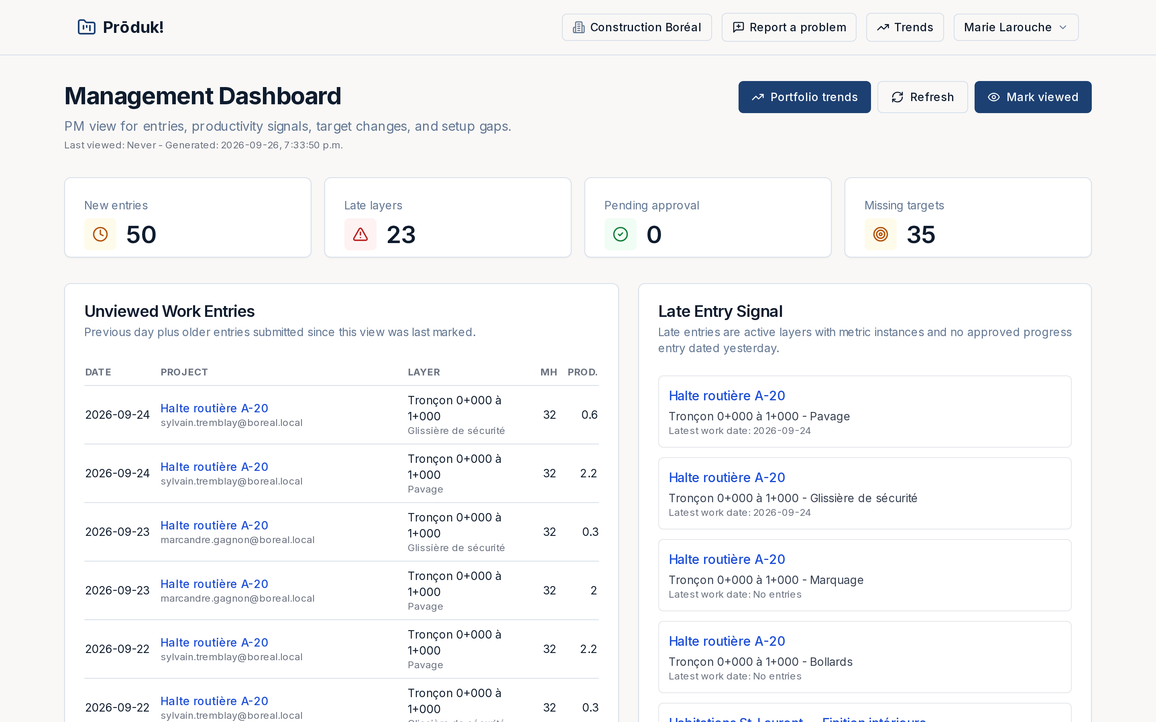
Task: Click the clock icon in New entries card
Action: point(100,235)
